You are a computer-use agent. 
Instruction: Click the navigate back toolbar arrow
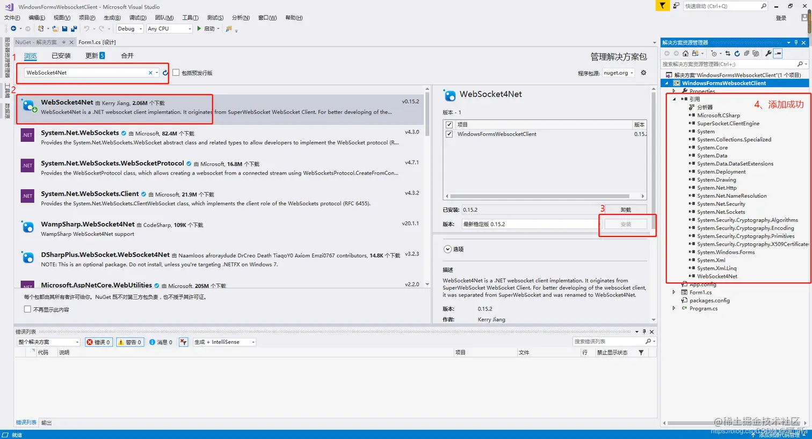pos(13,28)
